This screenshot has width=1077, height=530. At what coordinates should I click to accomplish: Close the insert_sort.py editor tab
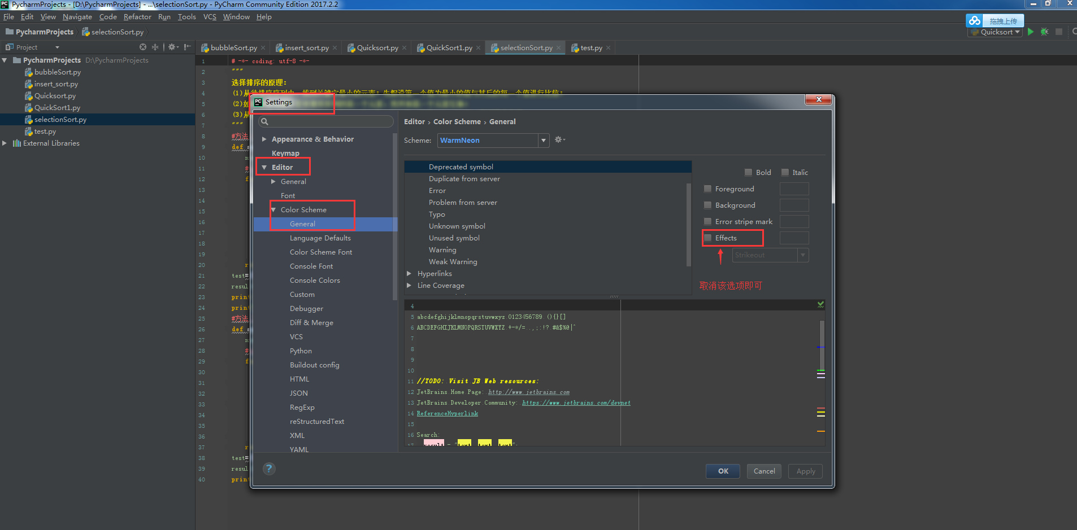(x=335, y=48)
